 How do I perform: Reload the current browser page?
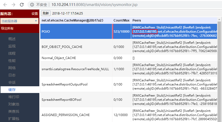(x=22, y=5)
